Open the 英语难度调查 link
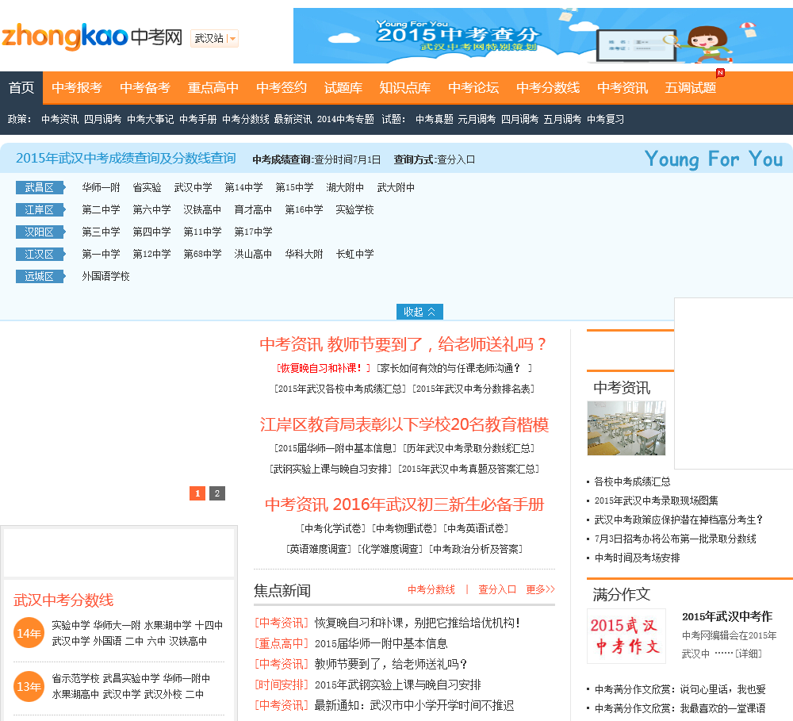The image size is (793, 721). (x=319, y=549)
